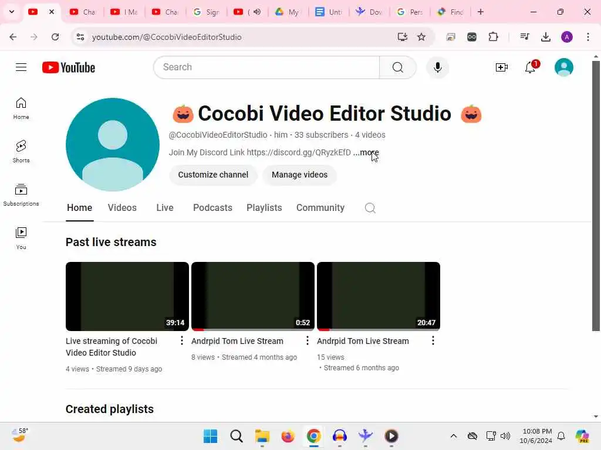Go to Home in the sidebar
The width and height of the screenshot is (601, 450).
21,108
